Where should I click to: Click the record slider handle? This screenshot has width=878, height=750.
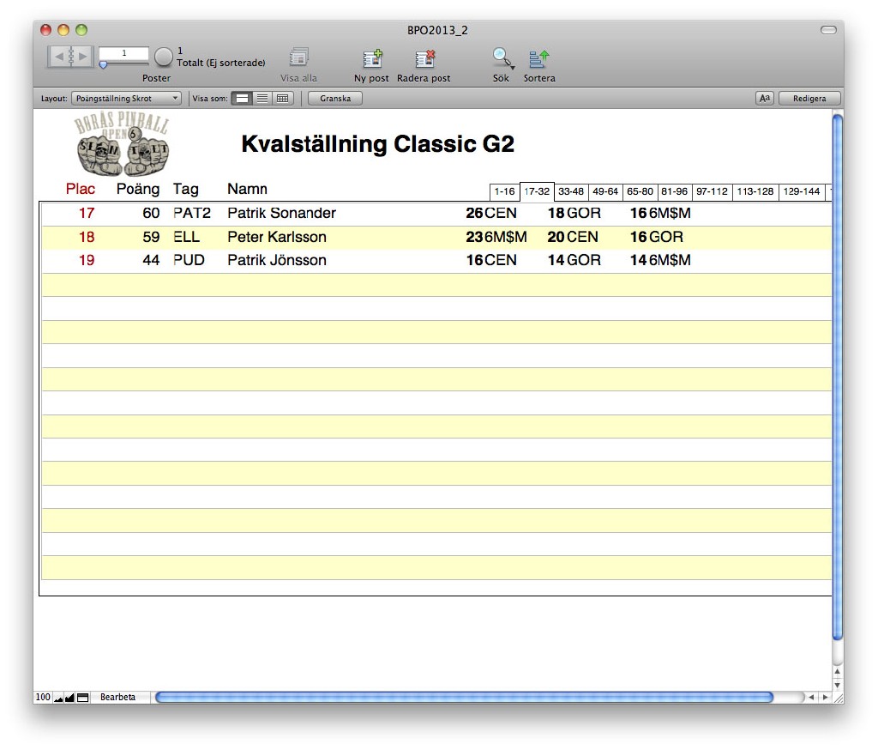pos(103,65)
